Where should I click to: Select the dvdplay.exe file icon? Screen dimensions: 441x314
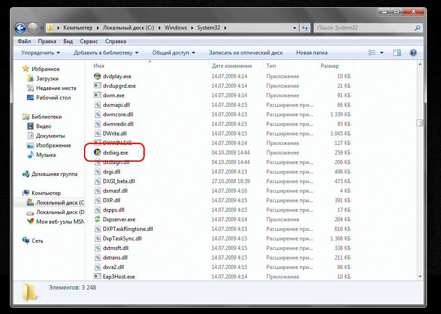coord(97,76)
